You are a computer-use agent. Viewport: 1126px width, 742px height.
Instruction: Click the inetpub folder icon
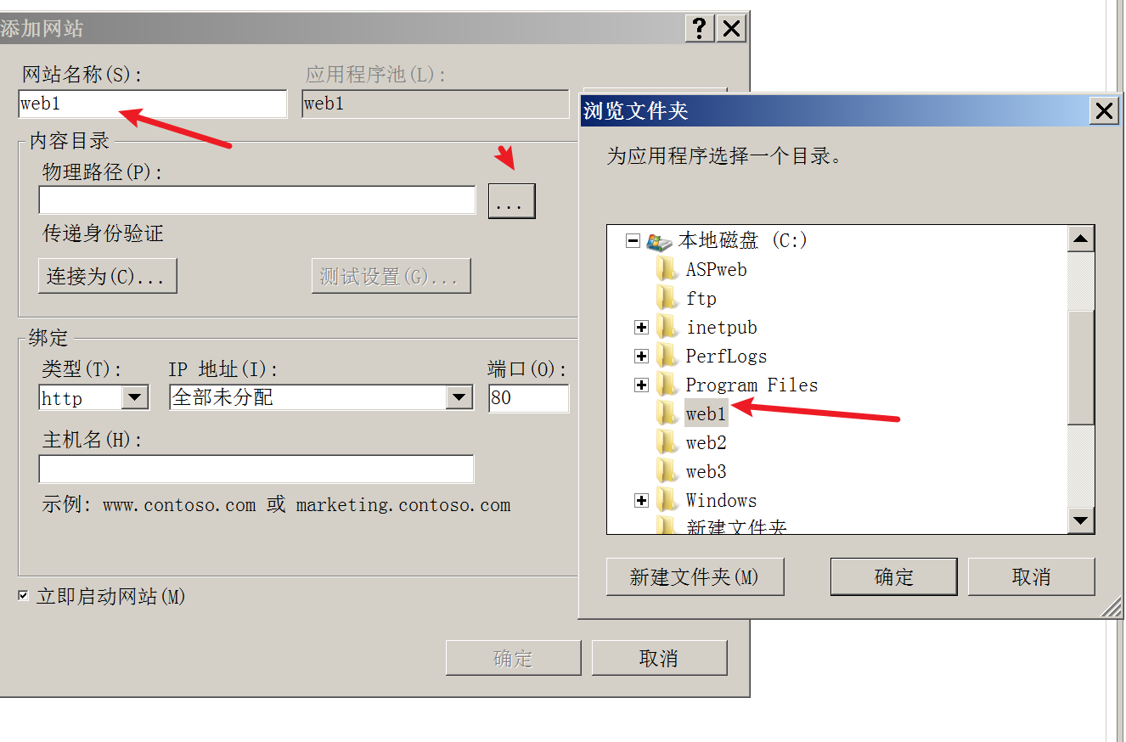click(667, 327)
